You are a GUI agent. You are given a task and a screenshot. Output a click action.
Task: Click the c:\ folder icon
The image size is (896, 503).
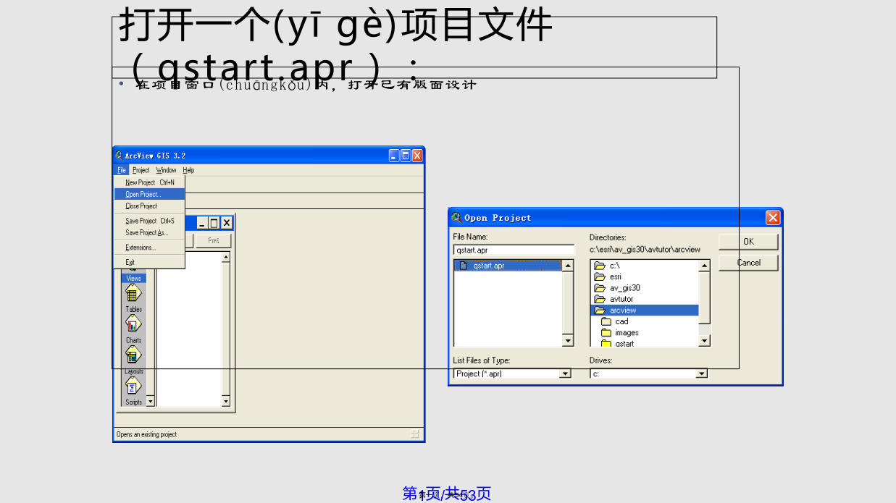point(600,266)
